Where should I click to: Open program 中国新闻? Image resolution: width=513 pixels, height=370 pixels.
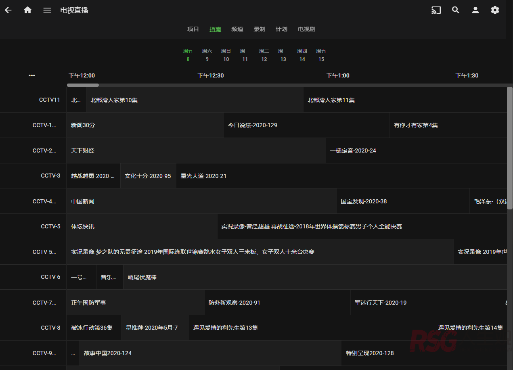[x=201, y=201]
